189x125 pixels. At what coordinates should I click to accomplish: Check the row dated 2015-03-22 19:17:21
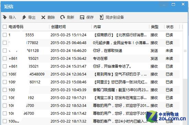point(5,98)
